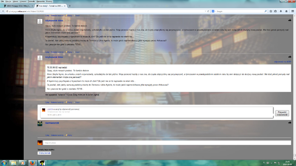
Task: Click the bookmark star icon in toolbar
Action: tap(271, 11)
